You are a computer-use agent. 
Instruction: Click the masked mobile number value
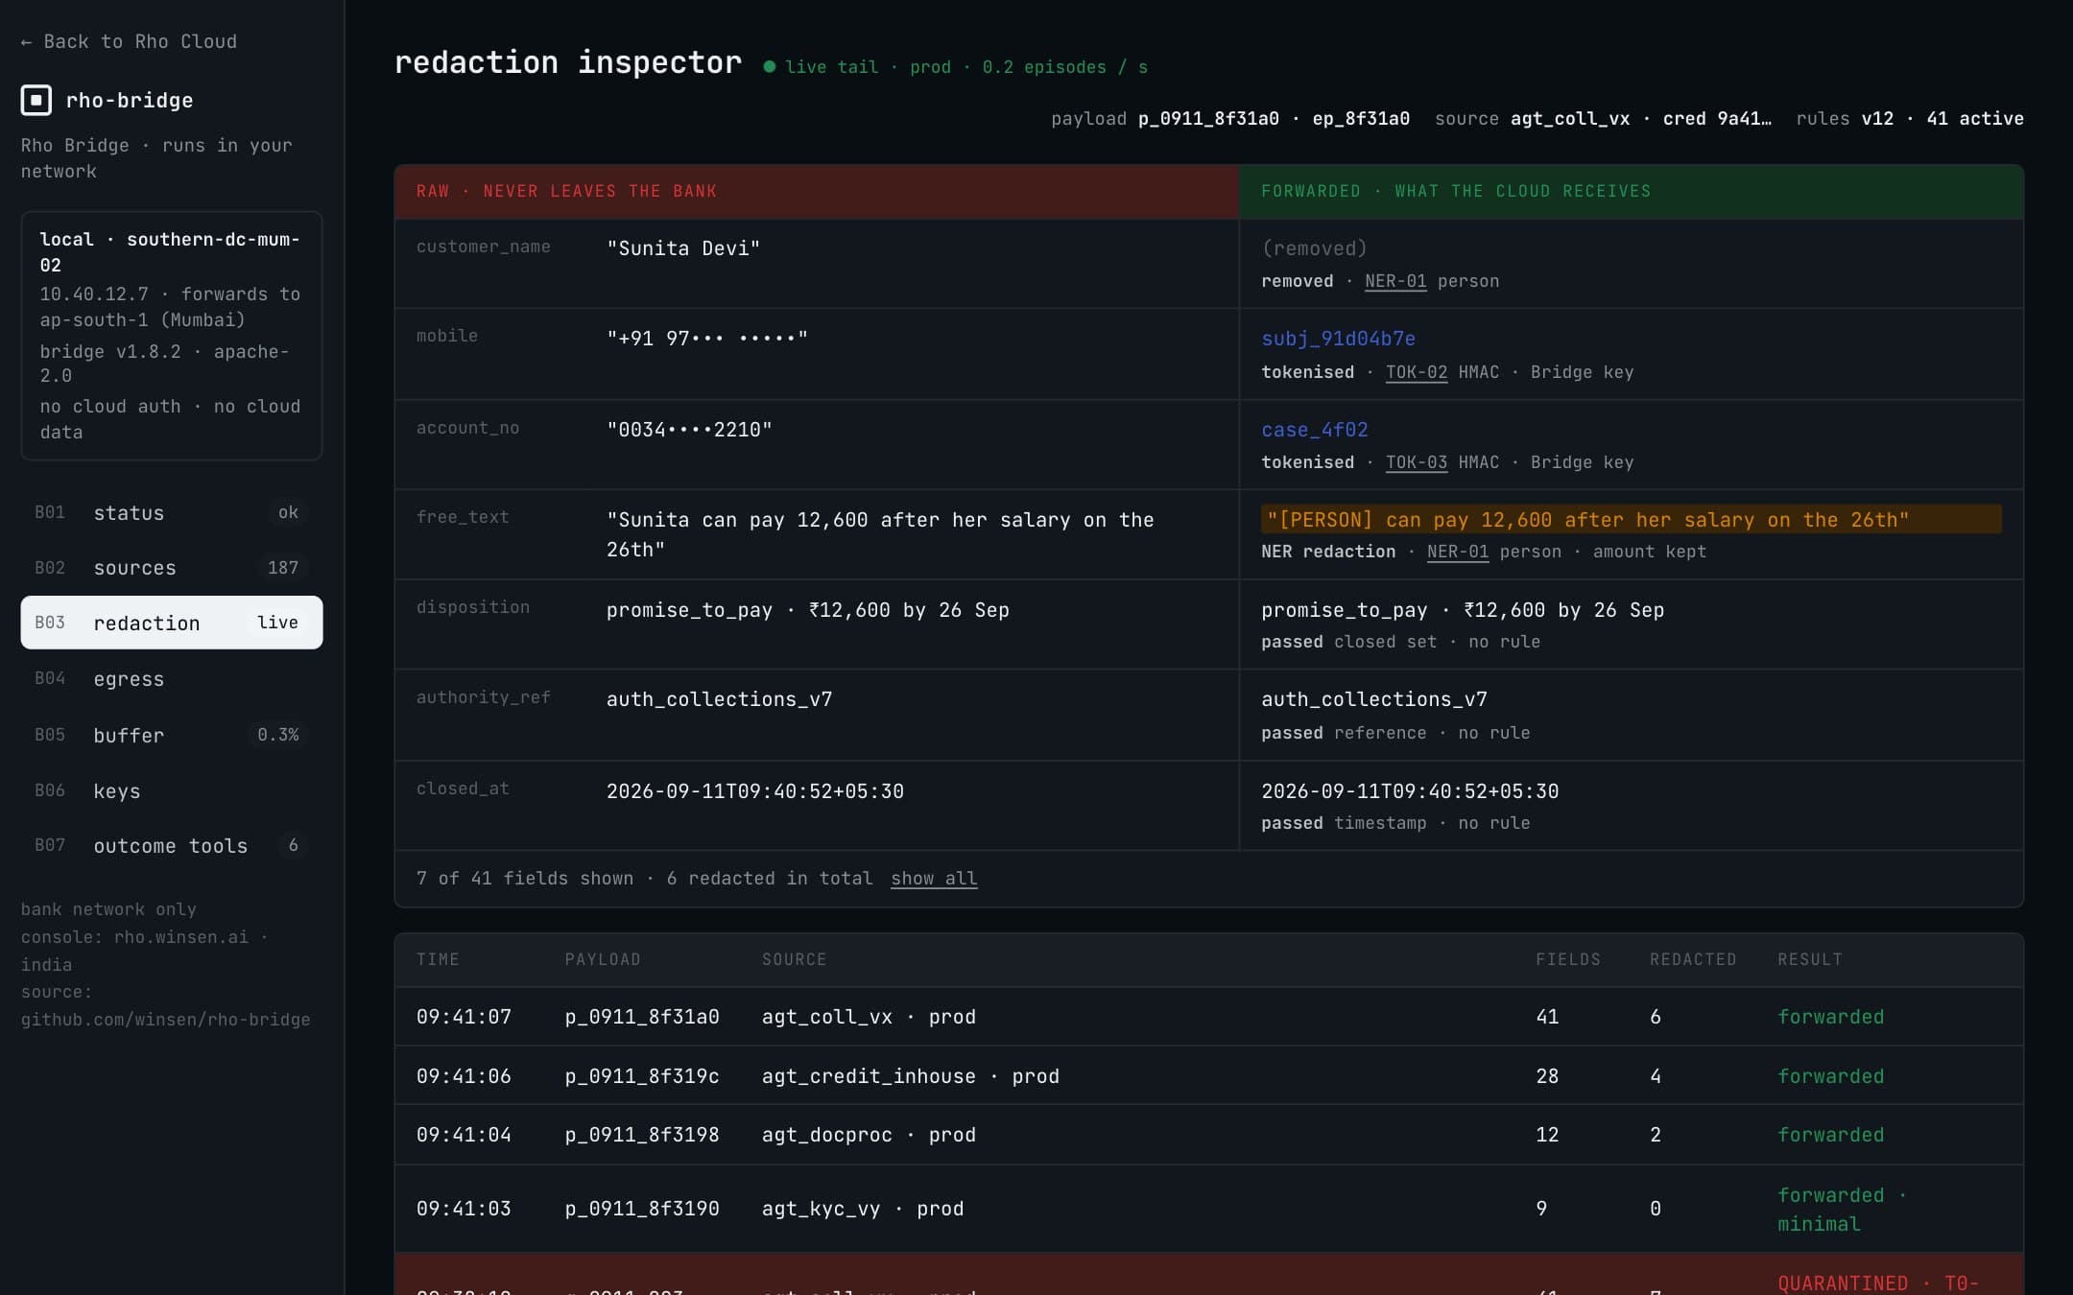pyautogui.click(x=706, y=339)
